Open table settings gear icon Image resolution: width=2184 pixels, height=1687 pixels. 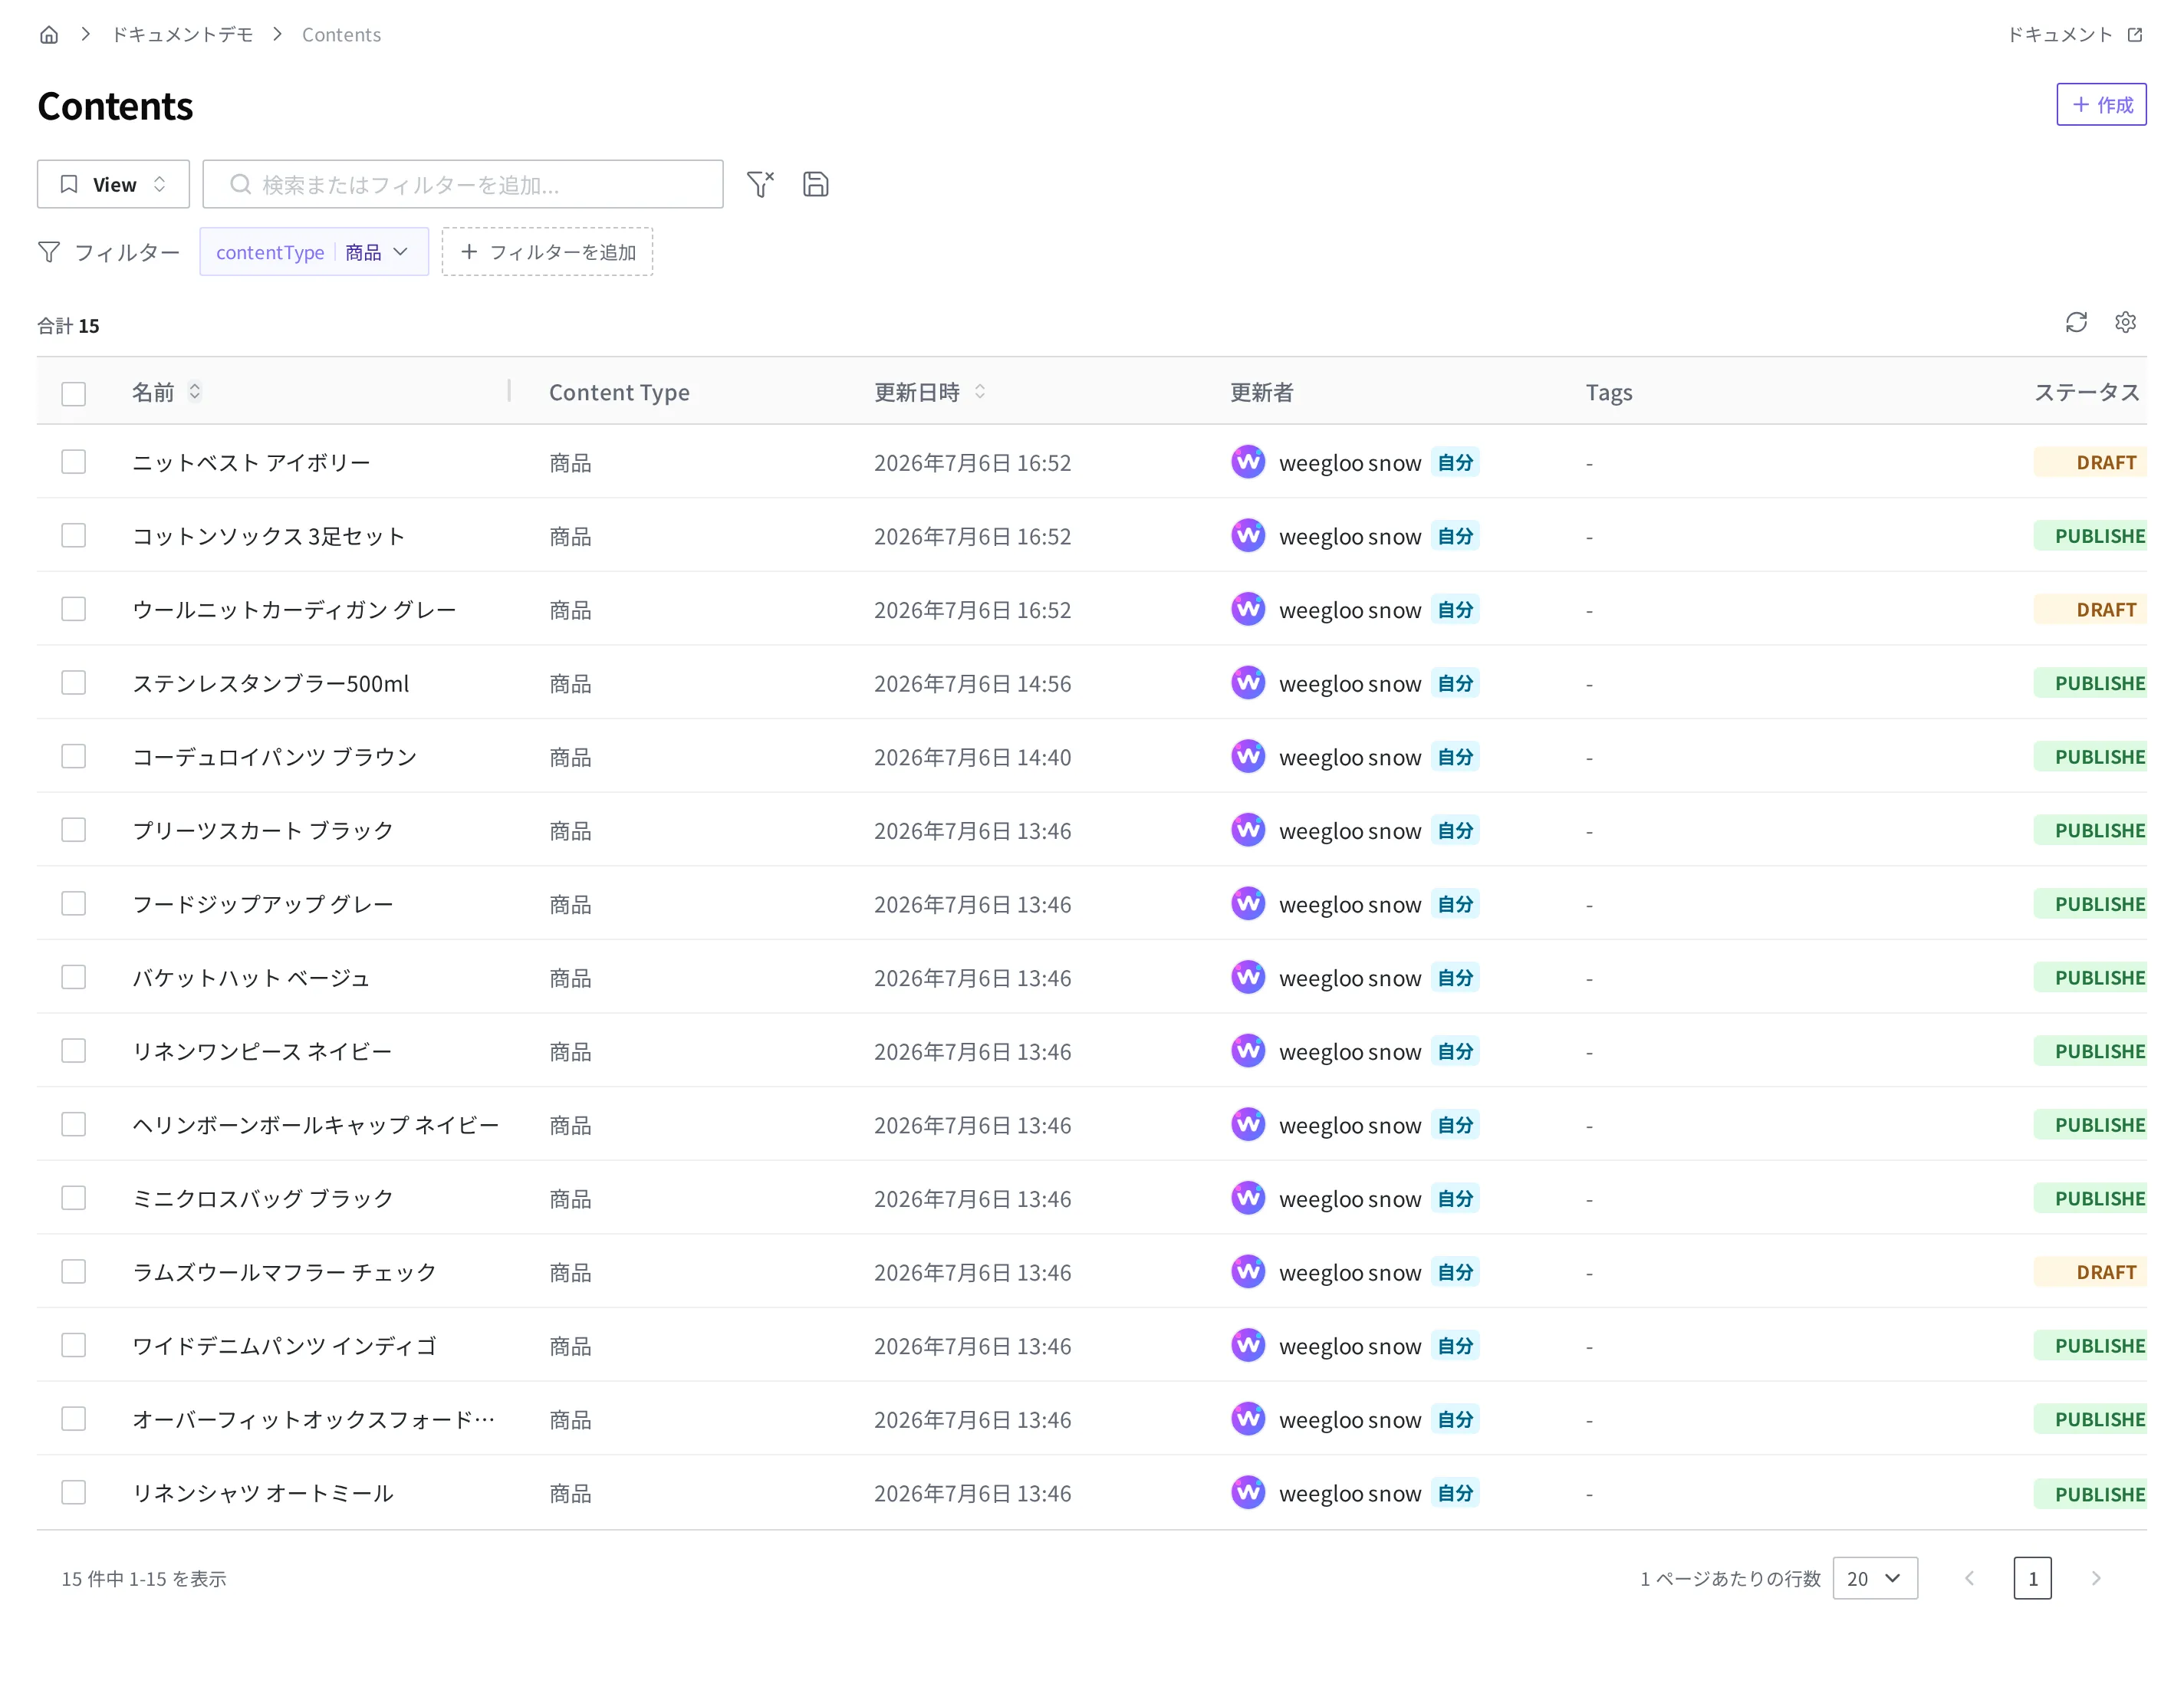[x=2125, y=322]
